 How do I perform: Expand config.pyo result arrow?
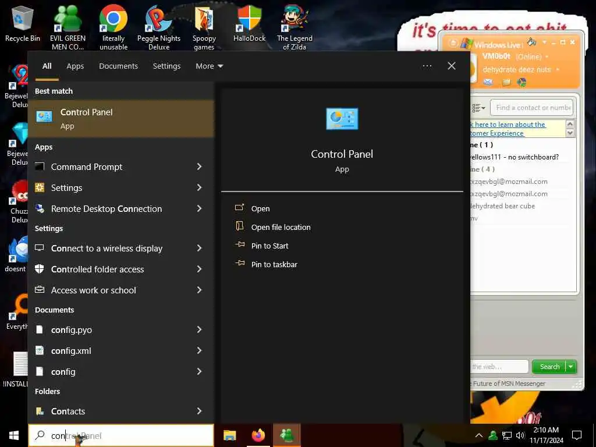(x=199, y=329)
